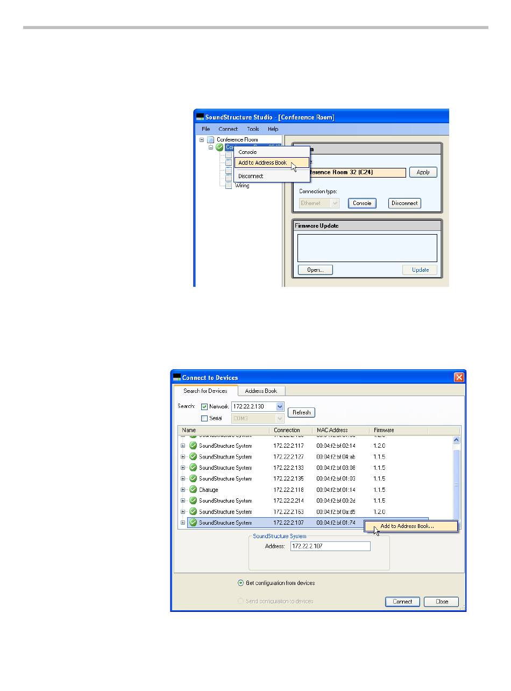Image resolution: width=511 pixels, height=691 pixels.
Task: Switch to the Address Book tab
Action: point(261,391)
